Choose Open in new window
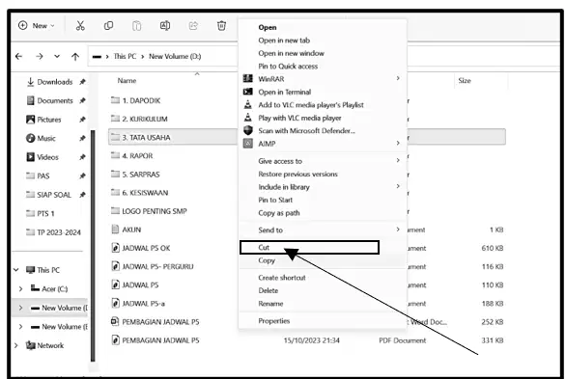 292,53
